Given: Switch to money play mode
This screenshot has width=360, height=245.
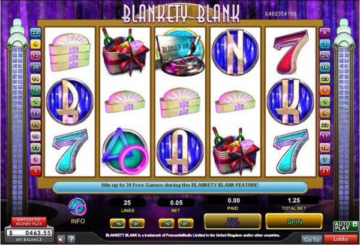Looking at the screenshot, I should pos(29,222).
